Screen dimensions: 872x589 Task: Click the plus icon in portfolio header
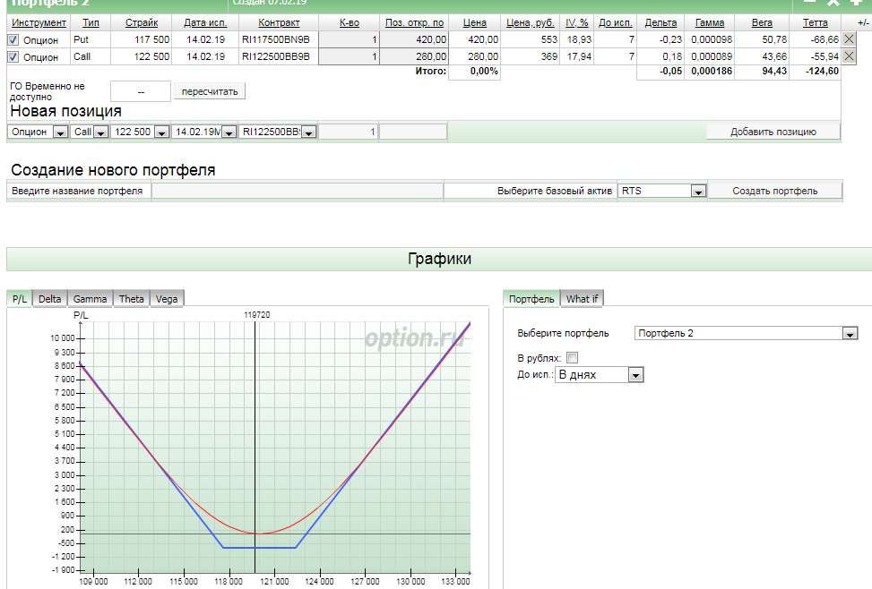click(856, 3)
